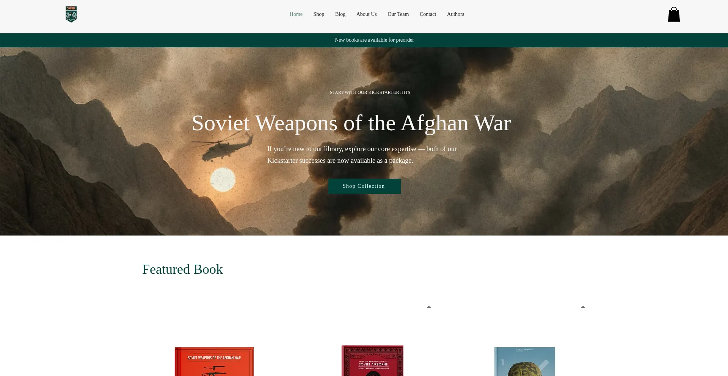Open the shopping bag cart icon
This screenshot has width=728, height=376.
(674, 14)
